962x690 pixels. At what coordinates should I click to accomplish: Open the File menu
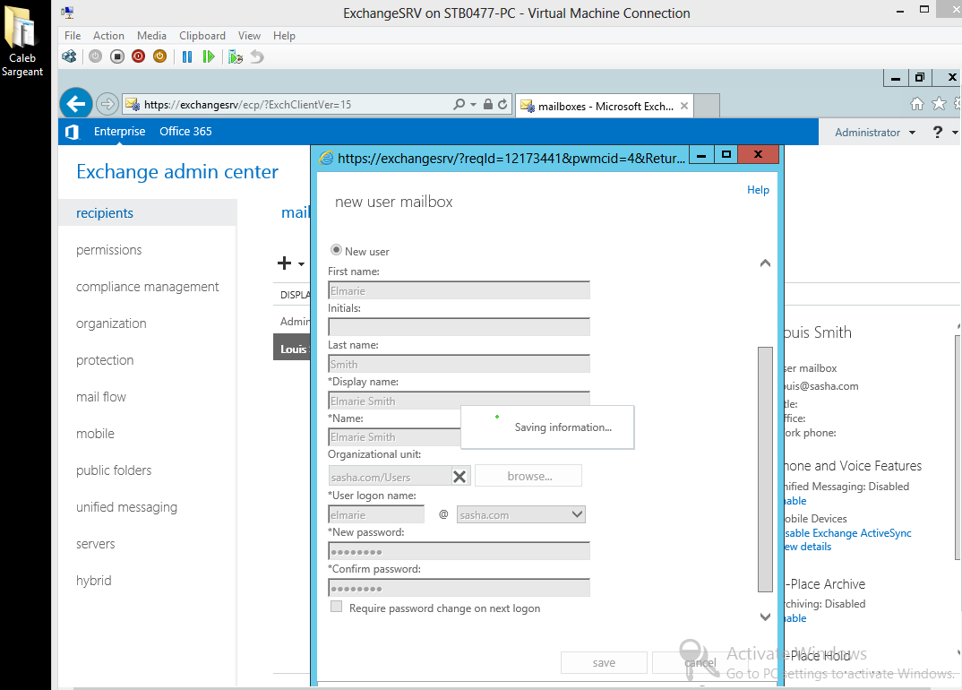click(x=73, y=36)
